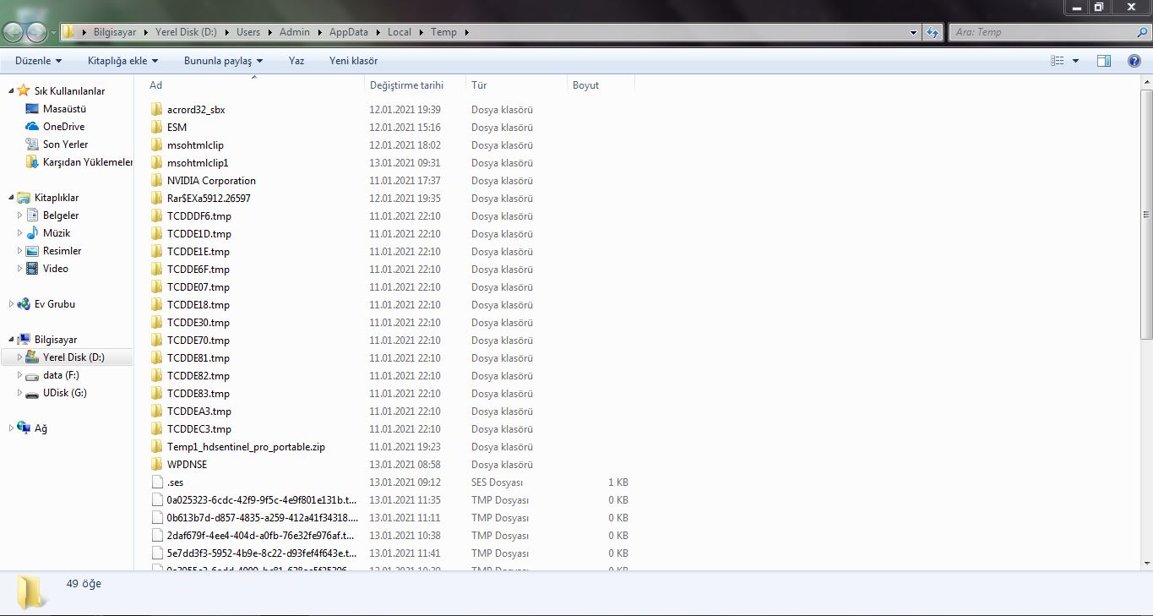
Task: Expand the data (F:) drive node
Action: [20, 375]
